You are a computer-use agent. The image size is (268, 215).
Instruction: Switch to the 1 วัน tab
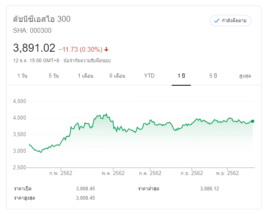point(22,76)
